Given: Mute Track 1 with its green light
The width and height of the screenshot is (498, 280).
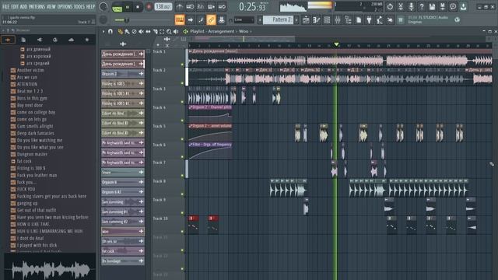Looking at the screenshot, I should point(182,65).
